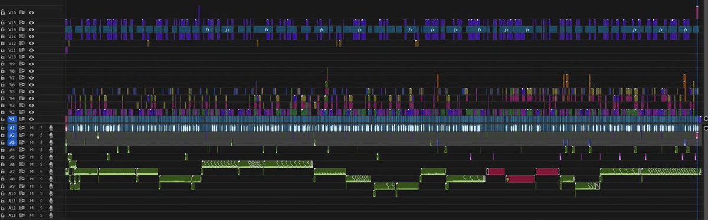Solo audio track A13
Screen dimensions: 708x220
pos(41,215)
